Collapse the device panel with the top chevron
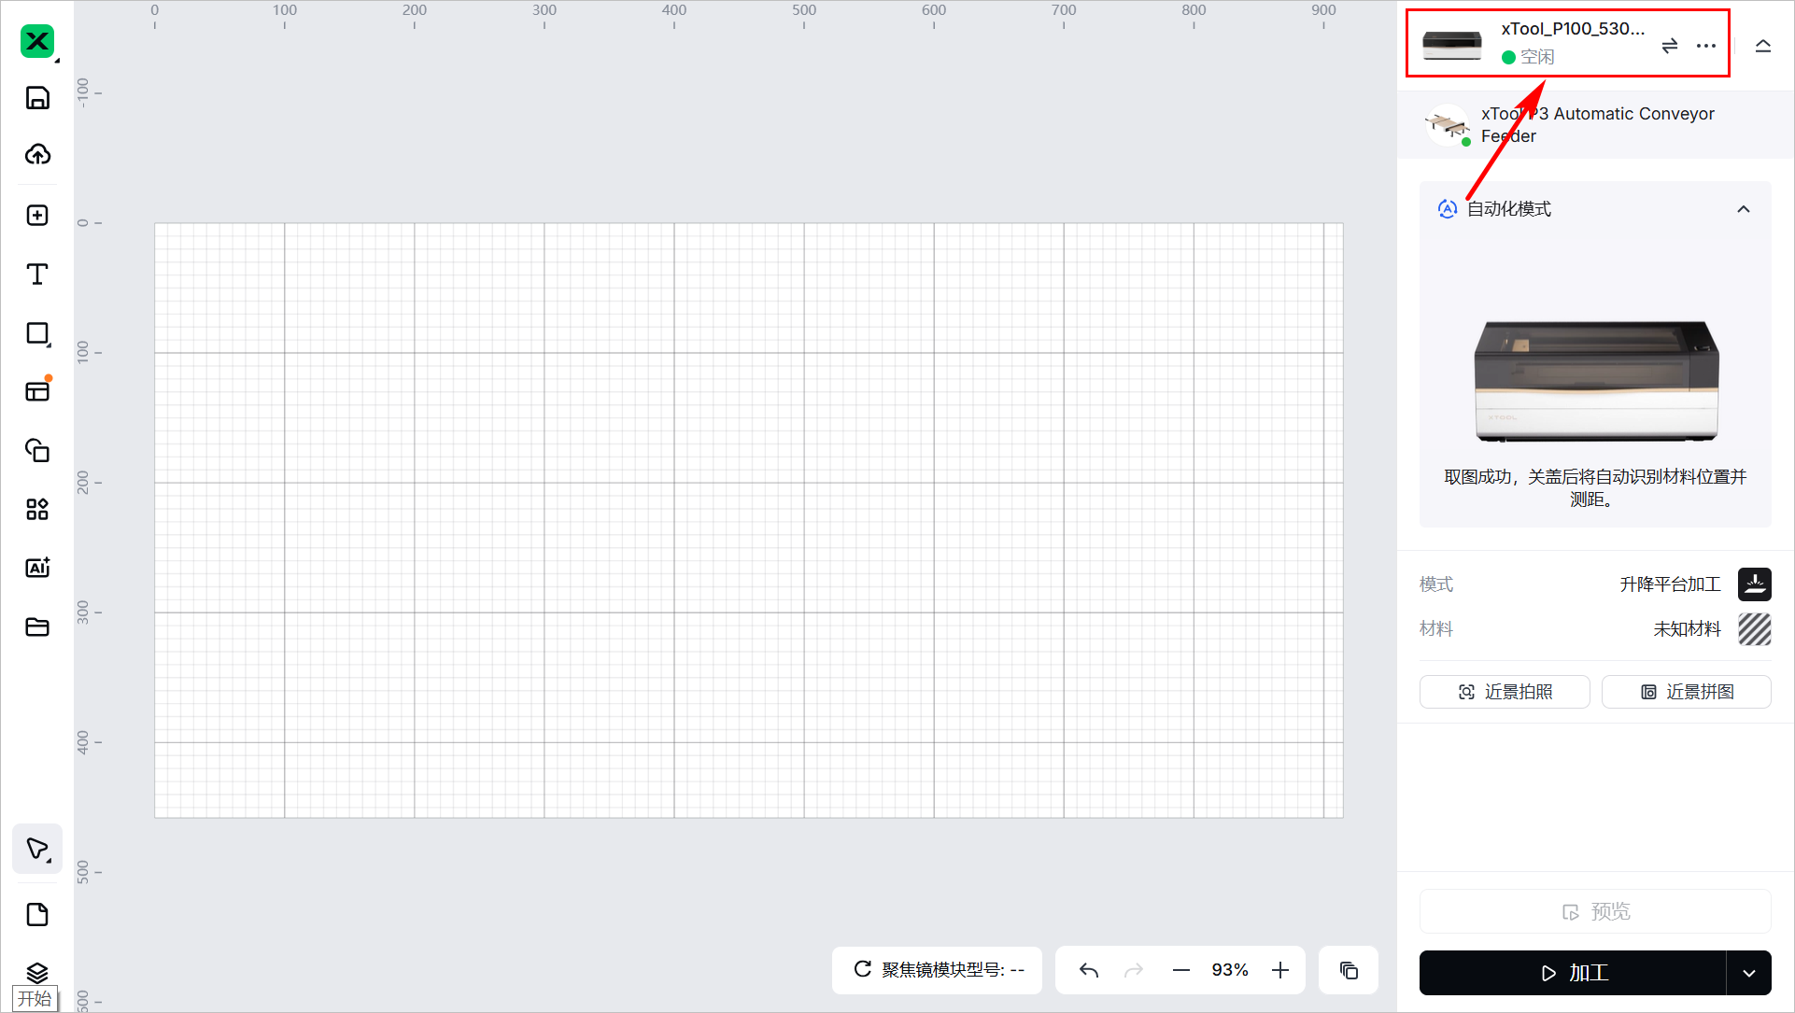 (1762, 46)
